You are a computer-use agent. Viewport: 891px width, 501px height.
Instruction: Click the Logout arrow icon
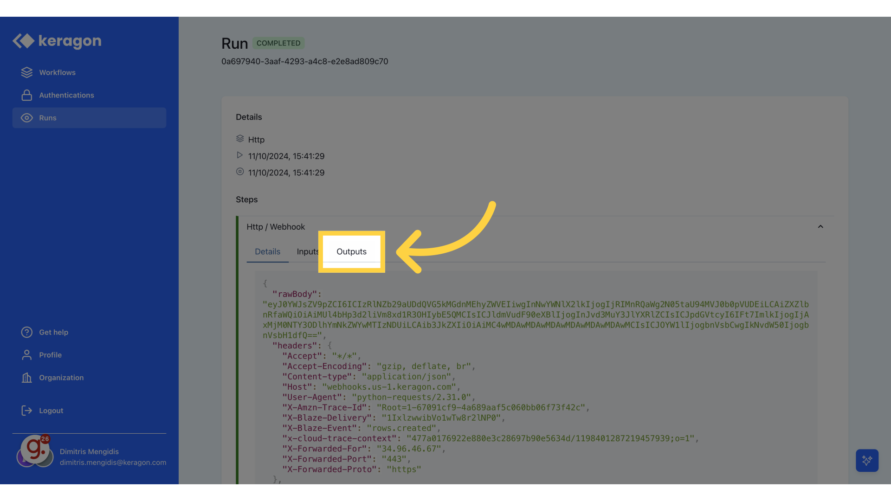point(27,411)
